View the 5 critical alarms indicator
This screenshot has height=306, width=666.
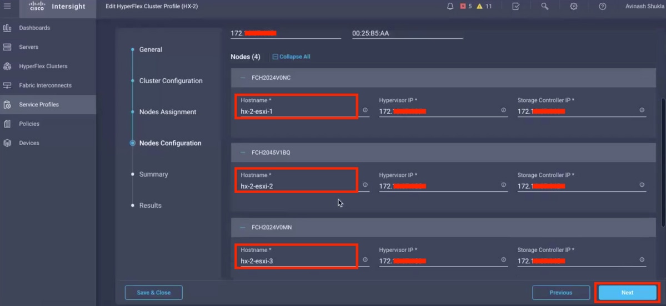[x=466, y=6]
